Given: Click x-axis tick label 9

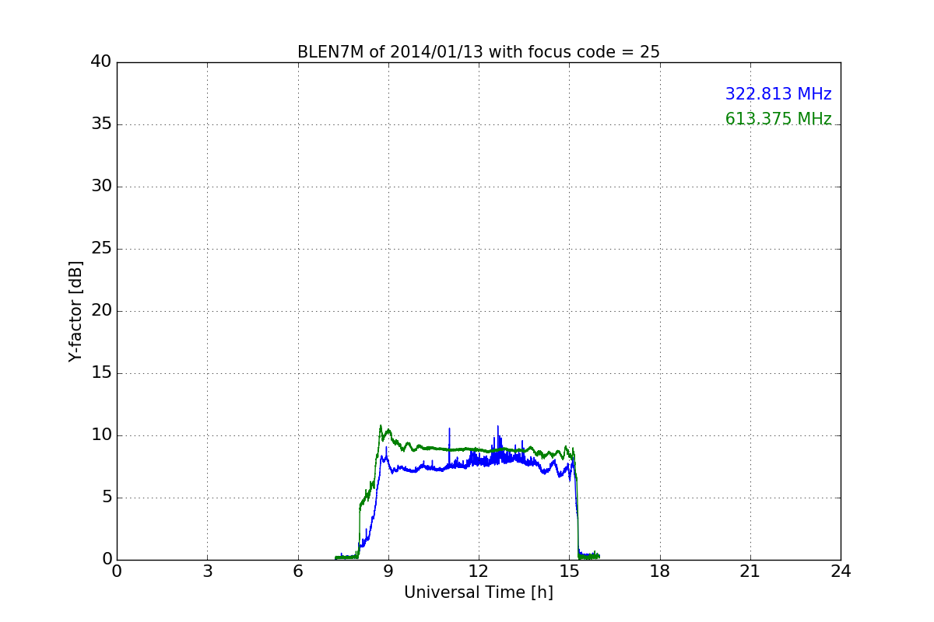Looking at the screenshot, I should [388, 571].
